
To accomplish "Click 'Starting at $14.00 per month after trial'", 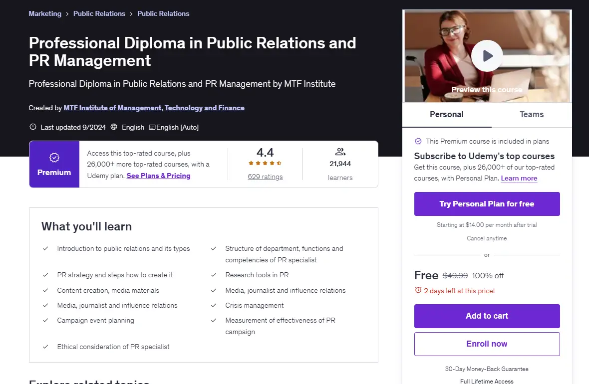I will coord(487,225).
